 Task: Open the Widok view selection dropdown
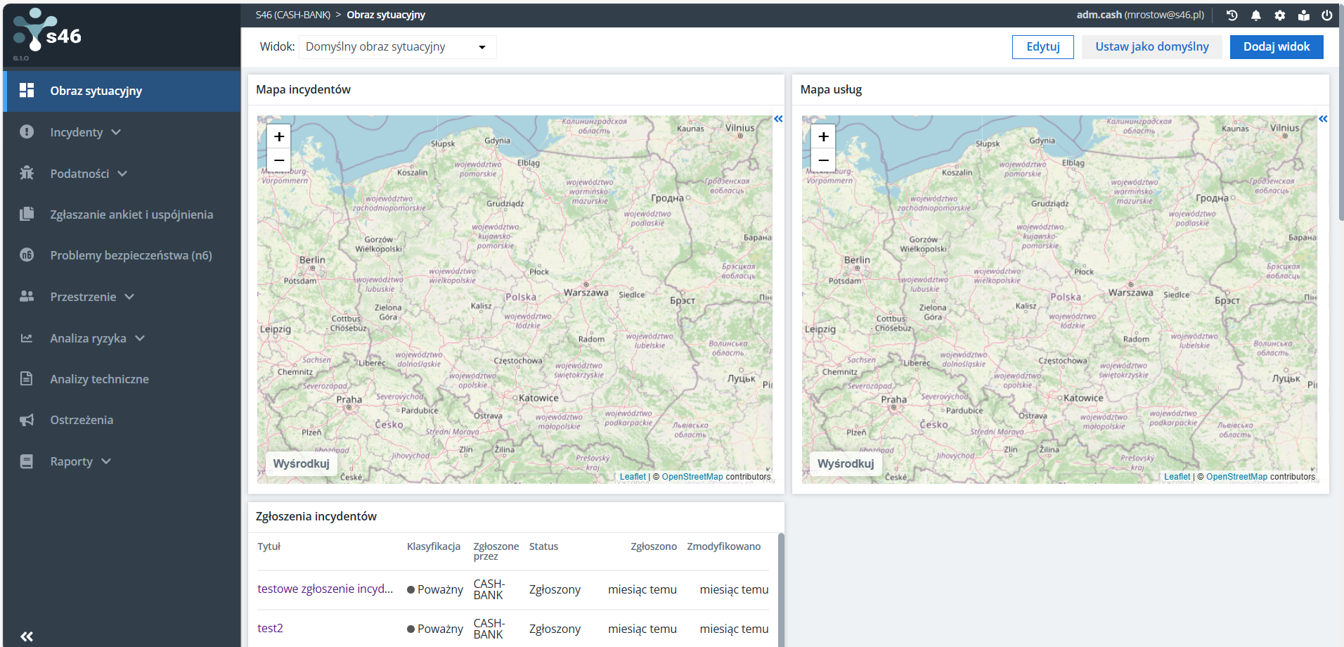click(397, 47)
